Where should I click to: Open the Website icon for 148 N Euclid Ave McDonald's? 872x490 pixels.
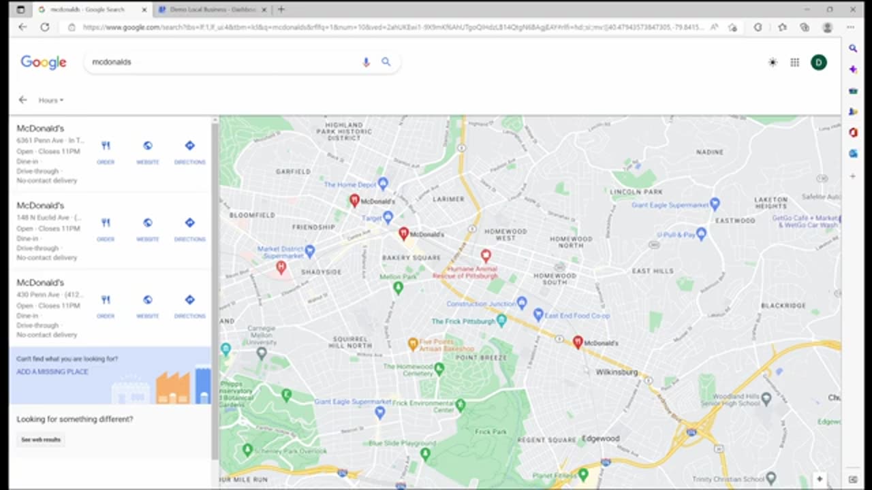pos(148,223)
